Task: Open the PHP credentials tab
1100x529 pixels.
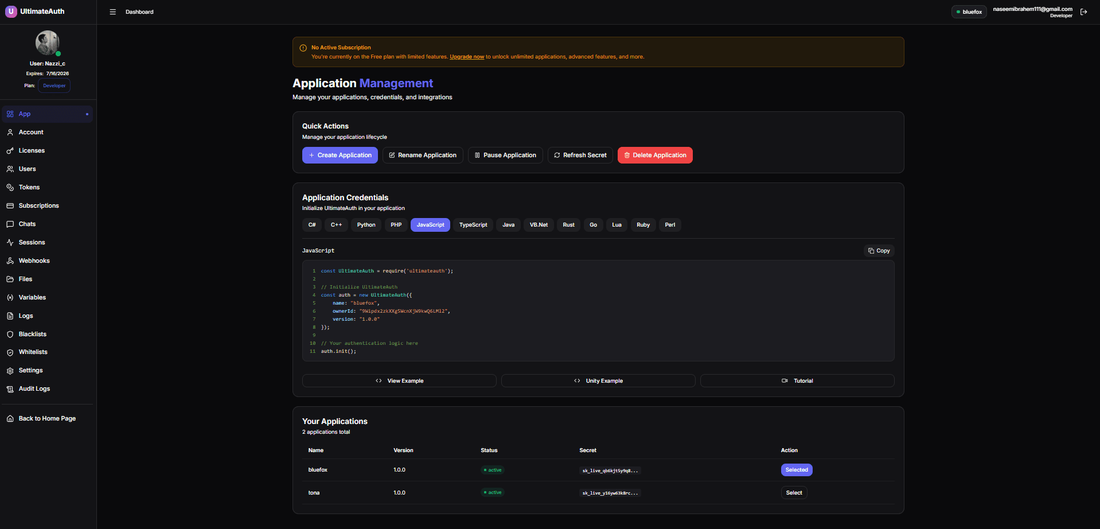Action: point(396,224)
